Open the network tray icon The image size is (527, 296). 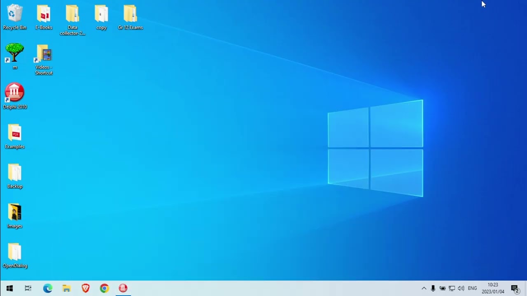point(452,288)
